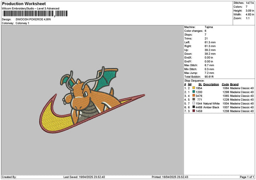
Task: Select the Colors count '7' in header
Action: 247,7
